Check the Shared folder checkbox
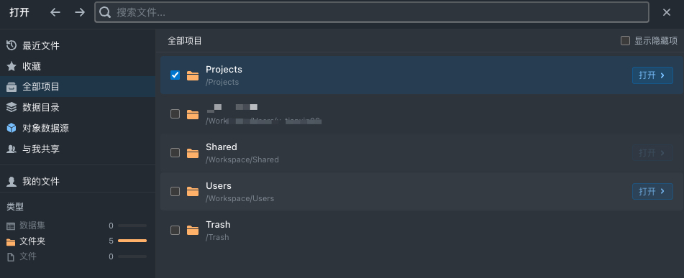The image size is (684, 278). tap(175, 152)
